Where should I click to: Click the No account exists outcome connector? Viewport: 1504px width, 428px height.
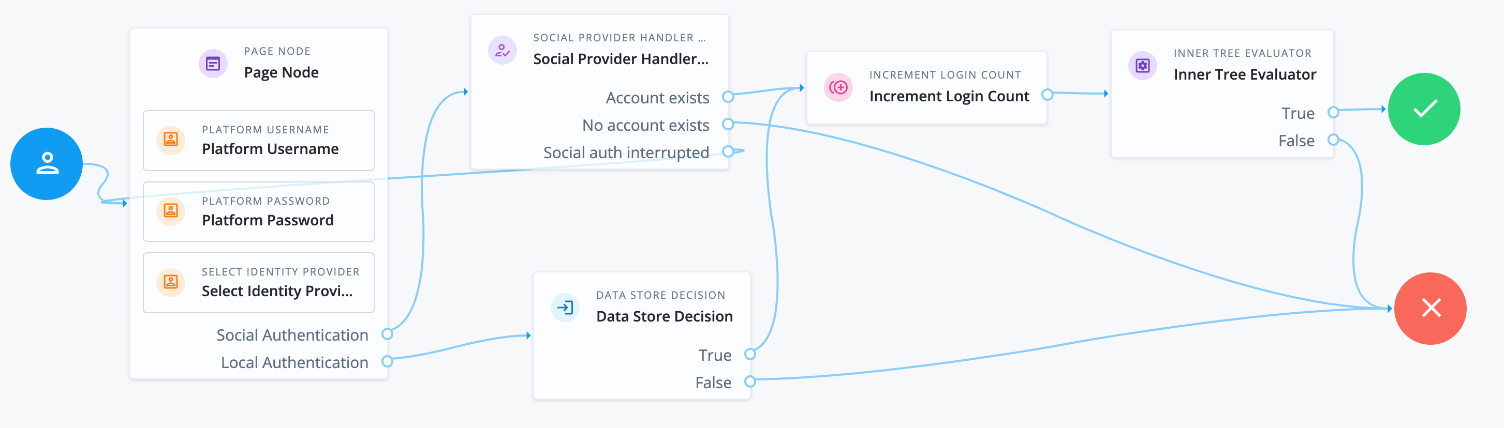(728, 124)
